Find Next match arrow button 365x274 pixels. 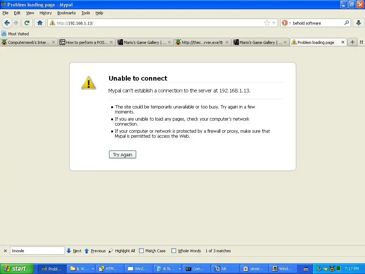(74, 251)
